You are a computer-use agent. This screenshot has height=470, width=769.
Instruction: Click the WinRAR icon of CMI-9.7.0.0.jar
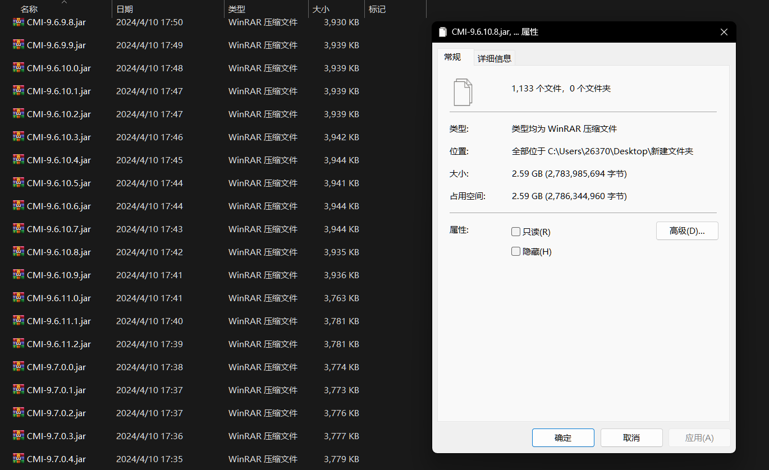pyautogui.click(x=19, y=366)
